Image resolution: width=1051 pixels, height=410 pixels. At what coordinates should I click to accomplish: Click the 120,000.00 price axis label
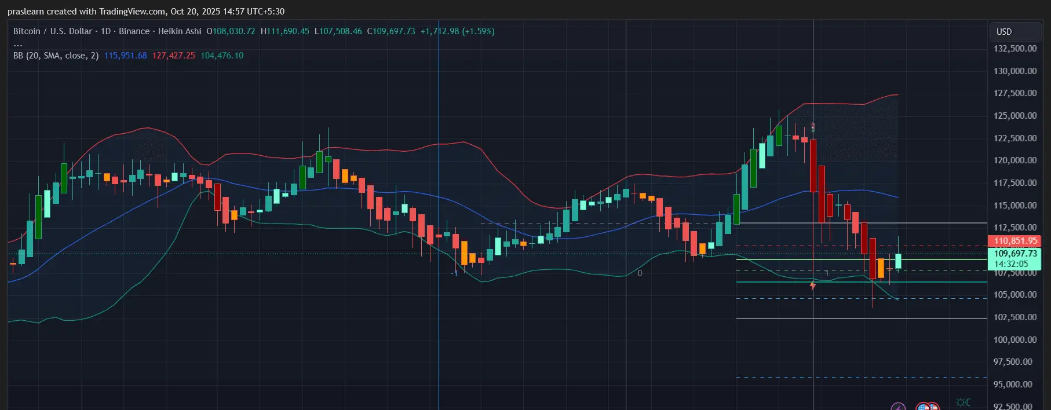[x=1015, y=160]
